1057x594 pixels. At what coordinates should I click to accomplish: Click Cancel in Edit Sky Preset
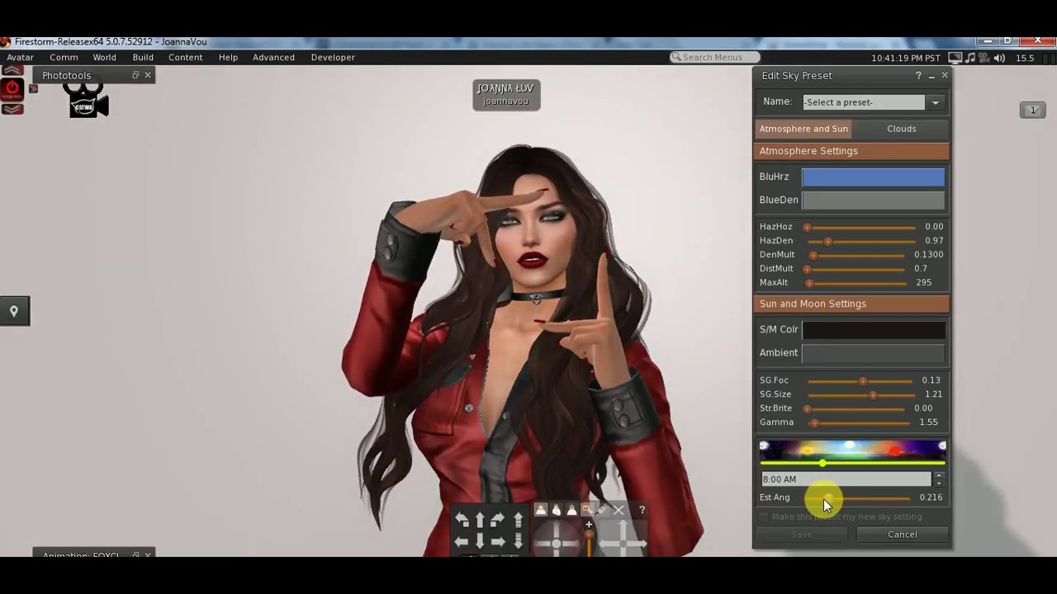click(x=902, y=535)
